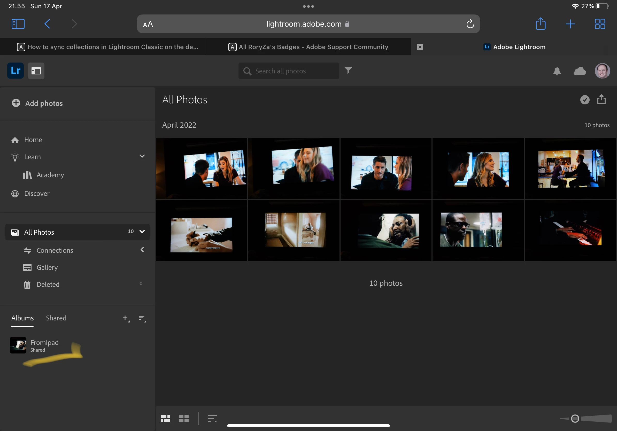This screenshot has height=431, width=617.
Task: Toggle select mode checkmark icon
Action: (584, 99)
